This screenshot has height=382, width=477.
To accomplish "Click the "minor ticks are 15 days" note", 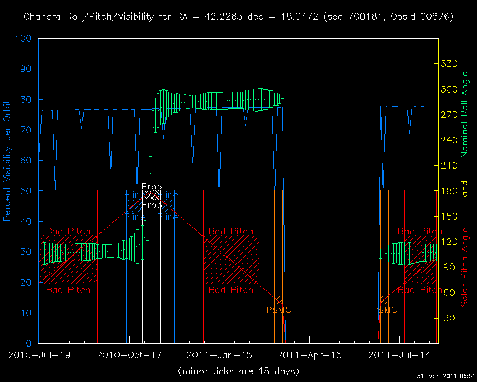I will (238, 371).
